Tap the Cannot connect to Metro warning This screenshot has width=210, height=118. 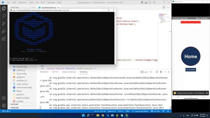(191, 93)
